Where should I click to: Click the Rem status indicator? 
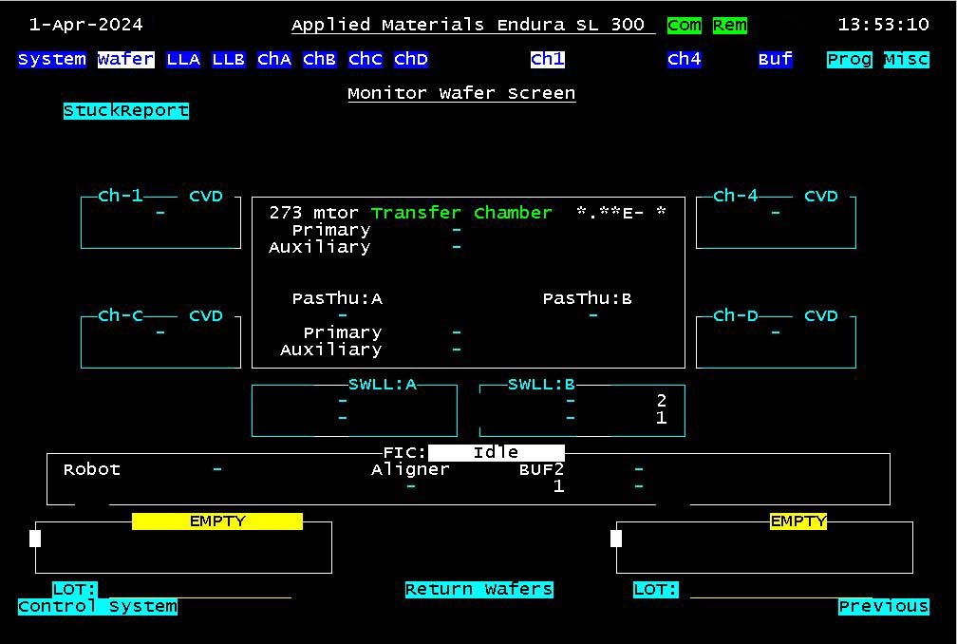tap(730, 25)
